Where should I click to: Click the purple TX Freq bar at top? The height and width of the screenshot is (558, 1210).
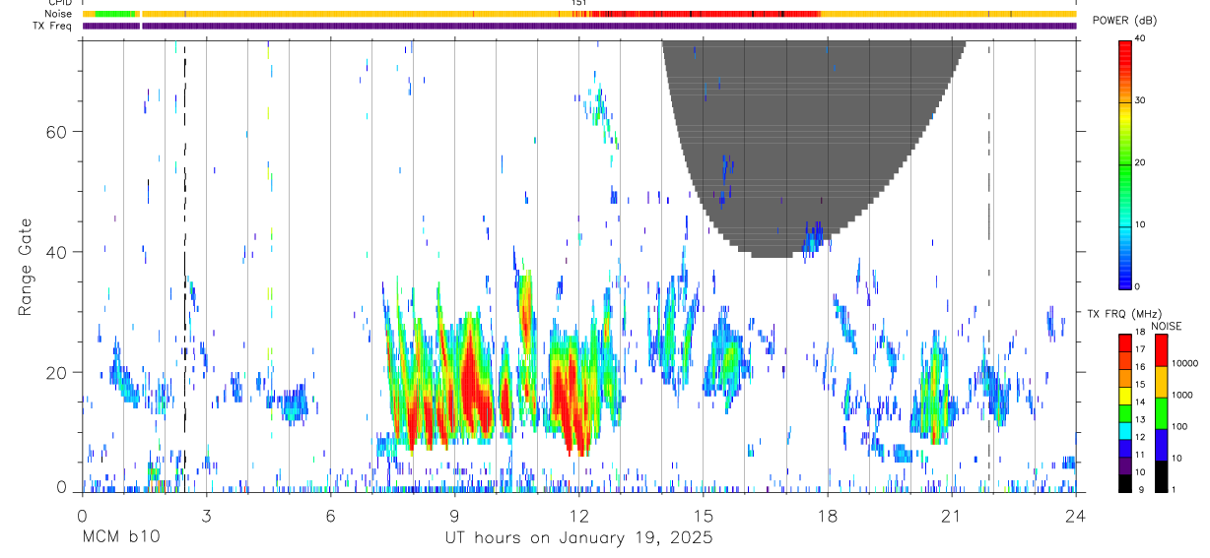579,26
